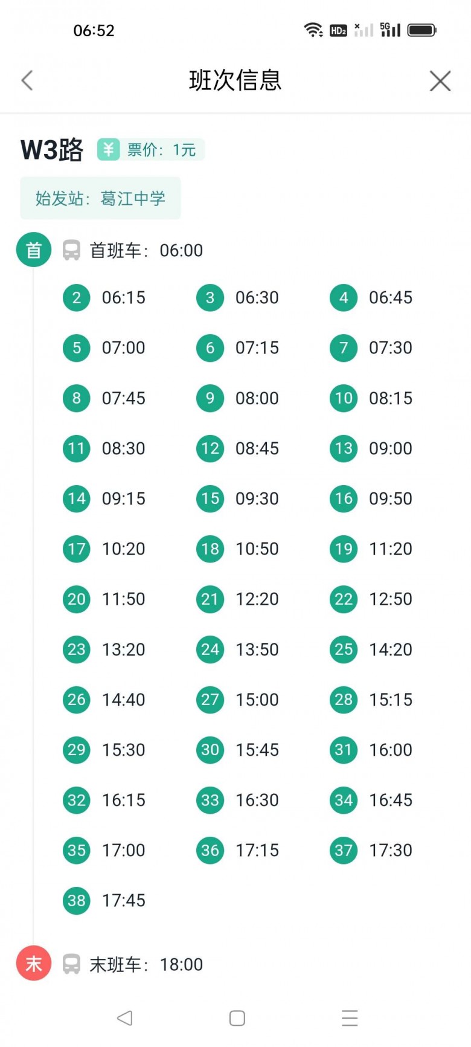This screenshot has height=1047, width=471.
Task: Tap the 末班车: 18:00 entry
Action: pos(146,964)
